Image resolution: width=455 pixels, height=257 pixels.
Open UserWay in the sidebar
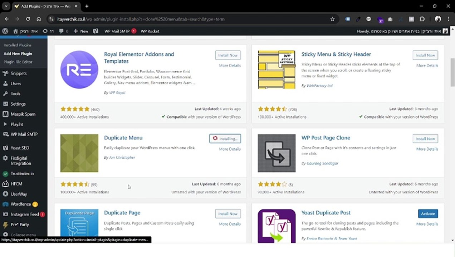(x=19, y=194)
